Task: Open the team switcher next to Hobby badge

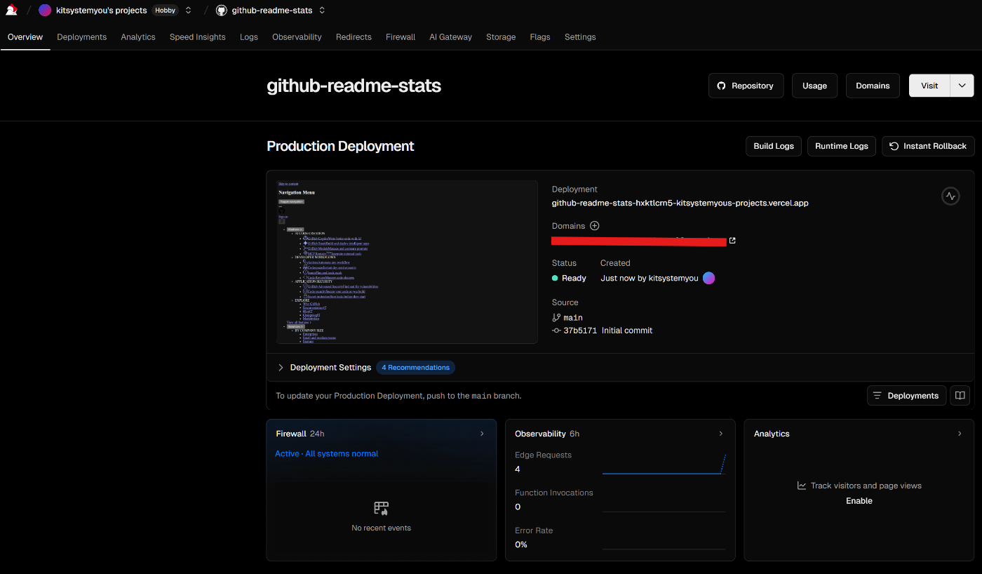Action: (188, 11)
